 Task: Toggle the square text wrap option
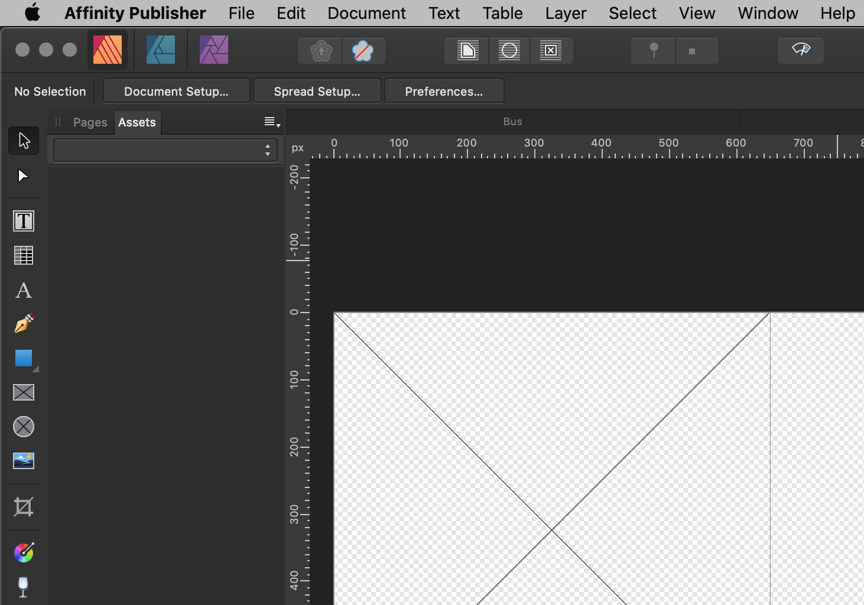tap(697, 51)
